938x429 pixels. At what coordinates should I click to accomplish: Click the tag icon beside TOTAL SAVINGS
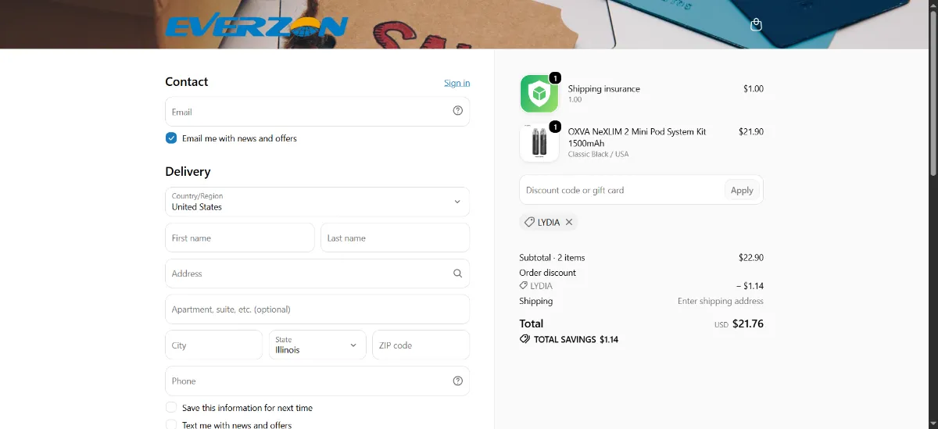coord(524,339)
